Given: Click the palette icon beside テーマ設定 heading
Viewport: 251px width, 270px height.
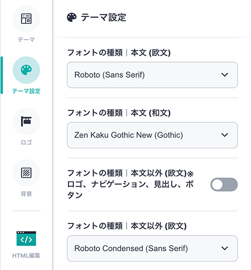Looking at the screenshot, I should tap(72, 17).
